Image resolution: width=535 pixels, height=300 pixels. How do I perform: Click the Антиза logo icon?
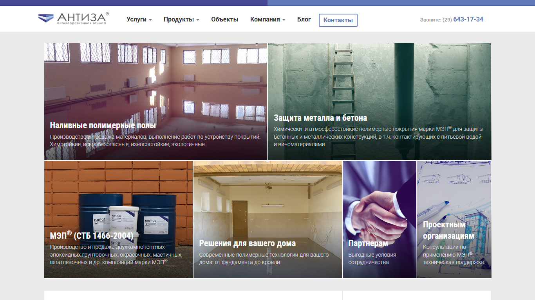coord(45,18)
